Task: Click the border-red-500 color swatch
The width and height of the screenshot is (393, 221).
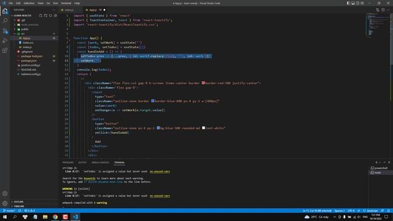Action: [203, 83]
